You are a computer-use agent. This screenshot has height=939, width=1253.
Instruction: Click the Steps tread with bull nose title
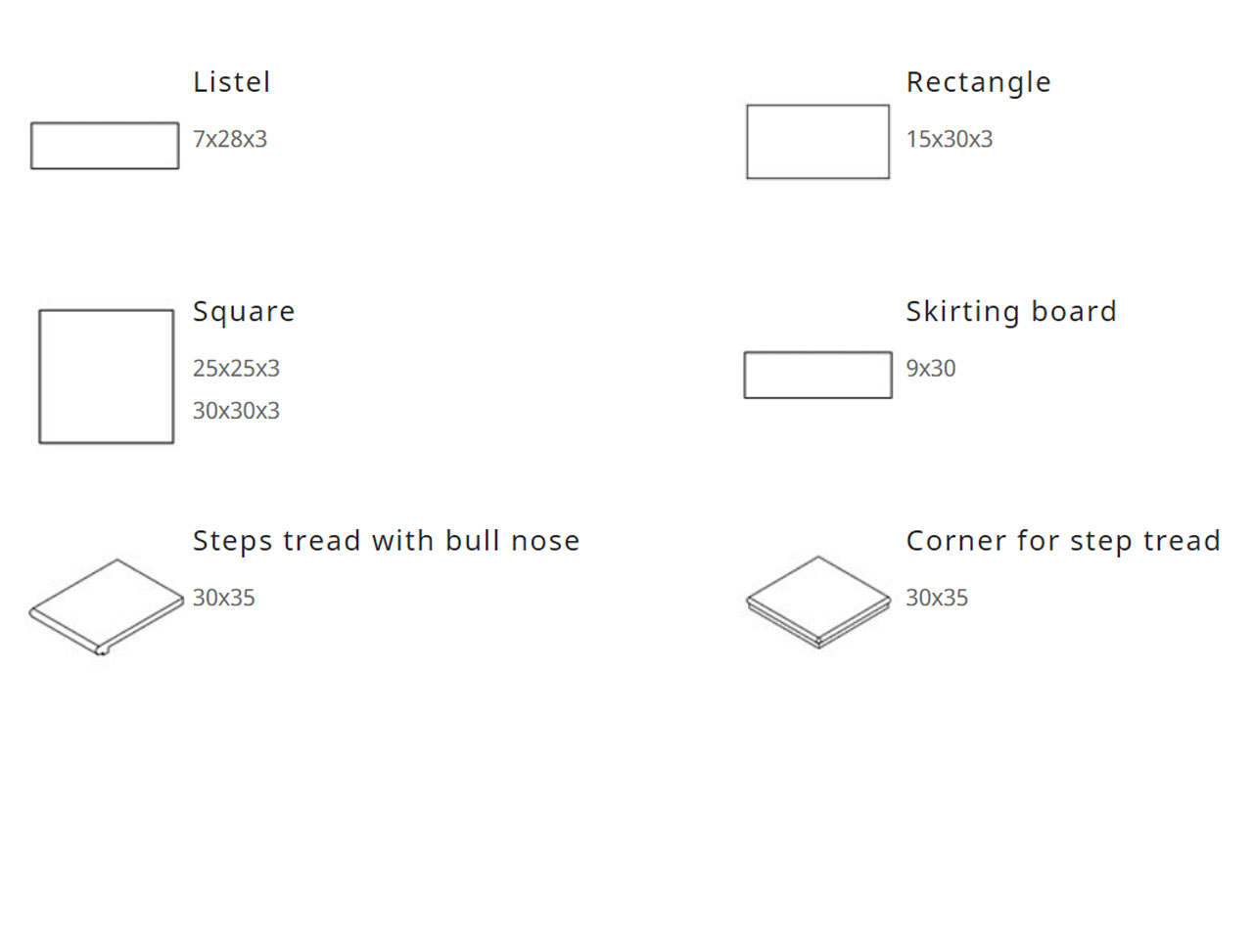click(x=386, y=541)
